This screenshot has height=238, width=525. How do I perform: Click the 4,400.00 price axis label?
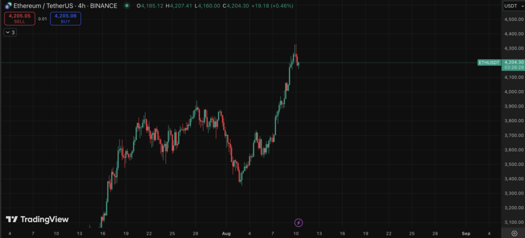[514, 34]
